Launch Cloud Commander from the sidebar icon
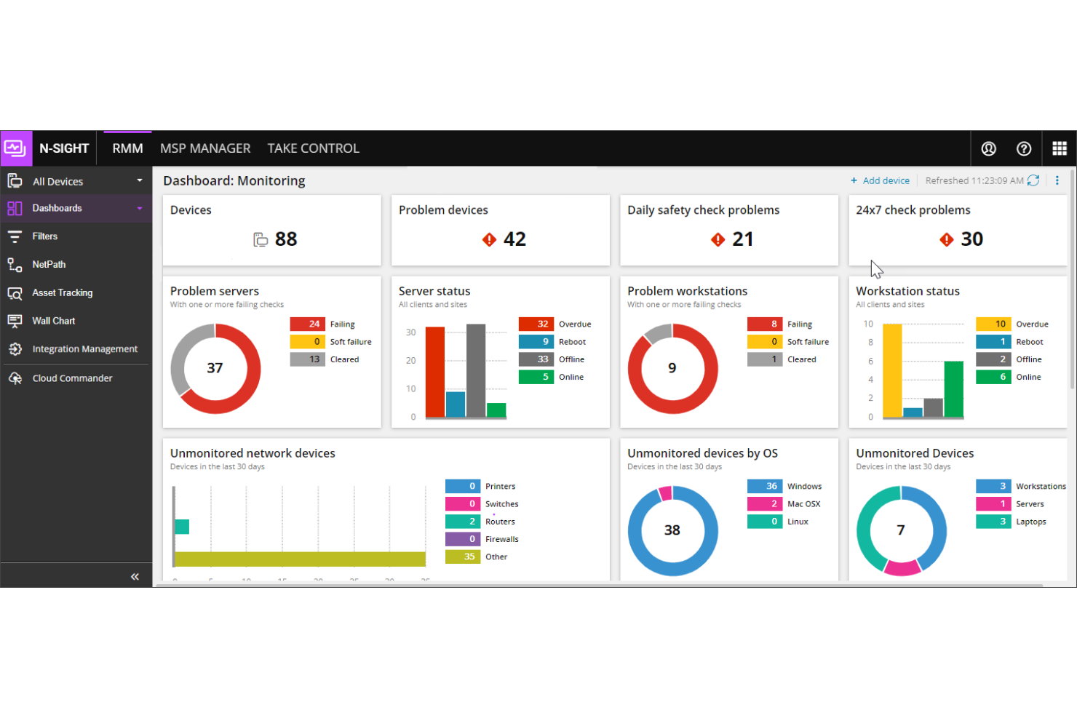The width and height of the screenshot is (1077, 718). tap(15, 378)
